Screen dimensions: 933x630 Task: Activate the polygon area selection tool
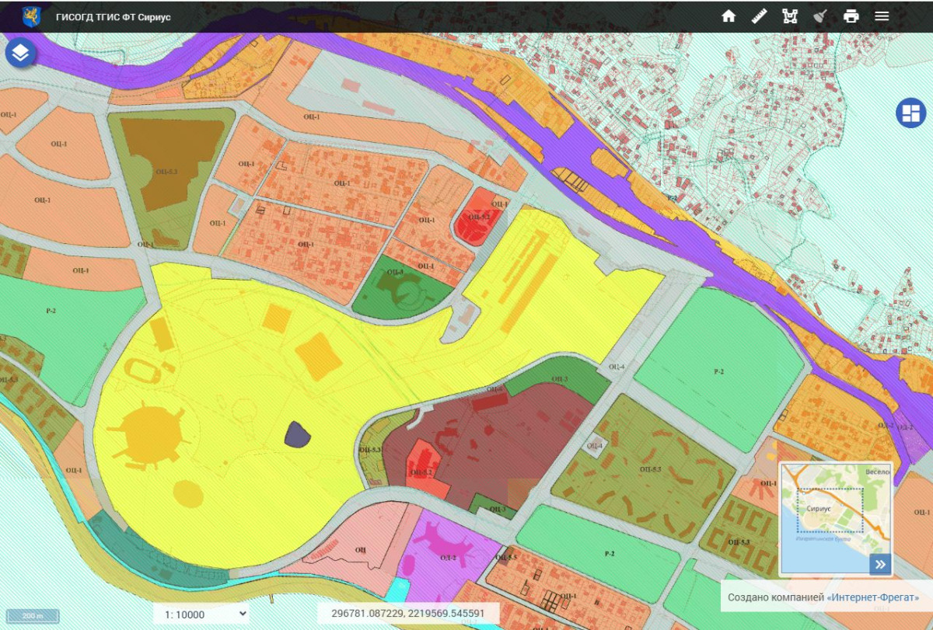790,16
